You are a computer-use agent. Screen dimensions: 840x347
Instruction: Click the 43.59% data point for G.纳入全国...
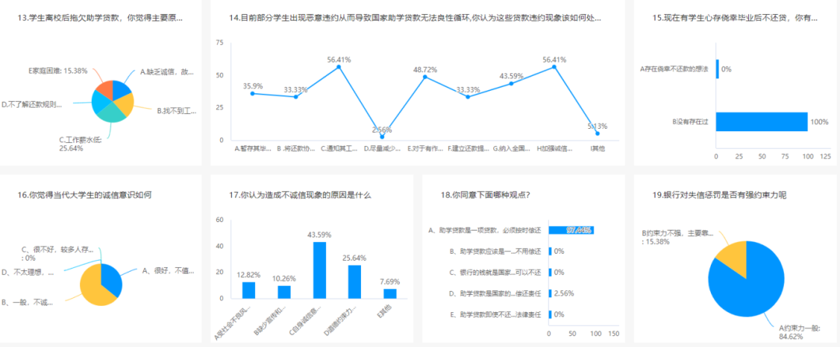click(x=511, y=83)
